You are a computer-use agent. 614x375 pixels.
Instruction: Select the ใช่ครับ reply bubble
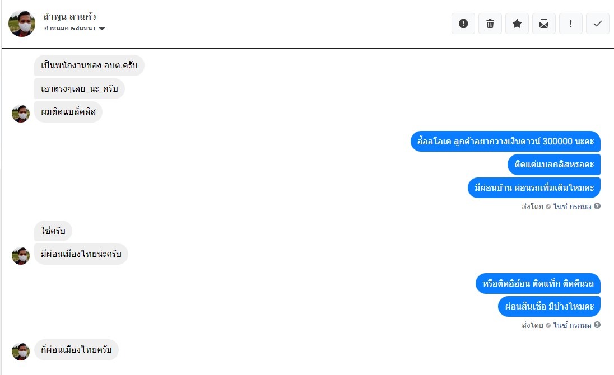(53, 231)
